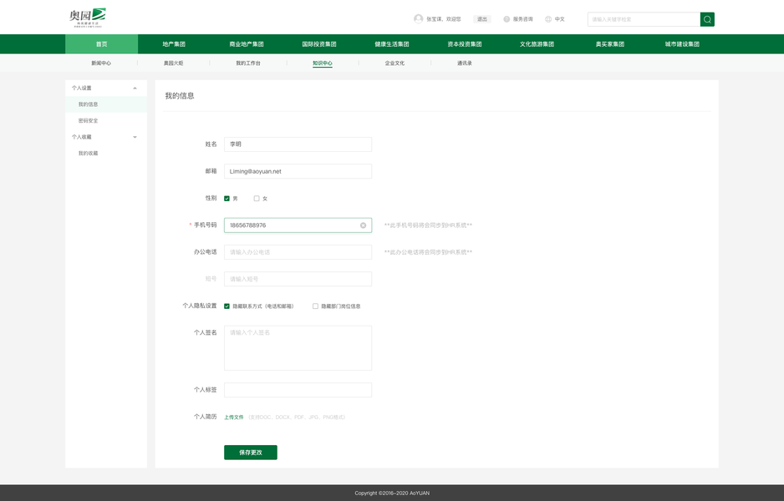The image size is (784, 501).
Task: Click the 我的信息 page heading
Action: 180,96
